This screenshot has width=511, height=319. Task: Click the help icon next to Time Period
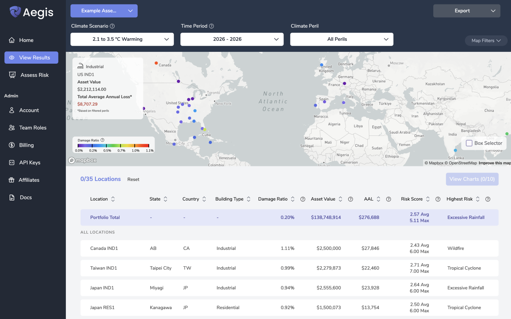tap(211, 26)
